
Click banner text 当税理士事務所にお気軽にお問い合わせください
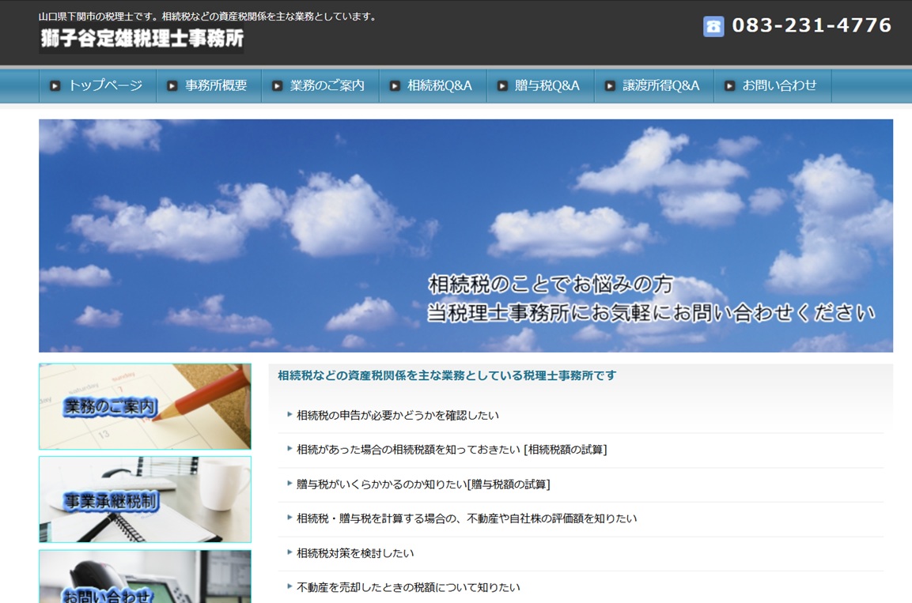click(651, 313)
